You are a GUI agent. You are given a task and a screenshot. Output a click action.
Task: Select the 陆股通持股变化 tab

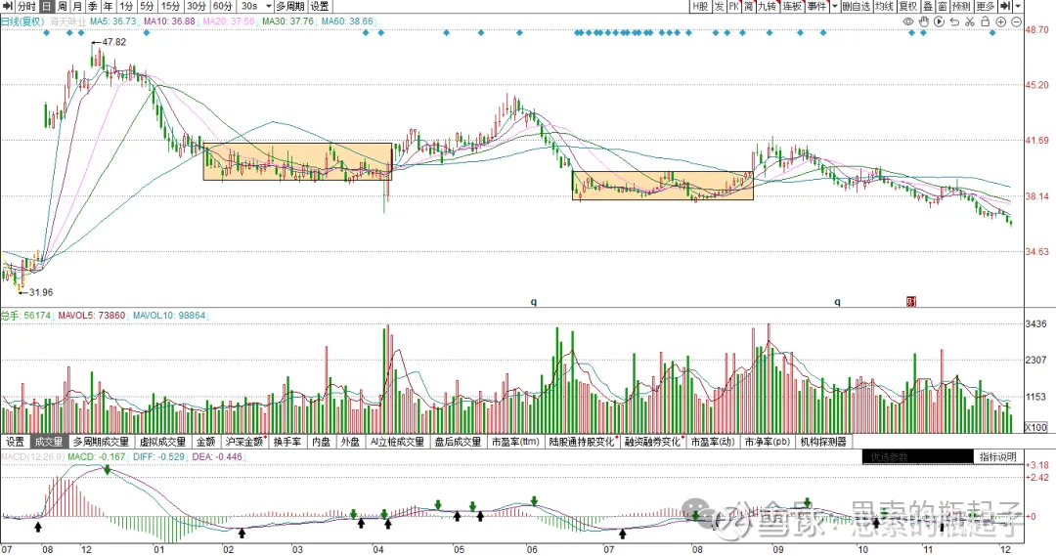(583, 442)
